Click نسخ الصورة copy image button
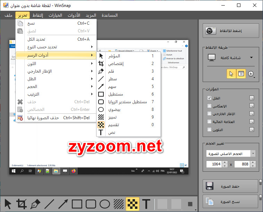Viewport: 263px width, 212px height. click(230, 202)
